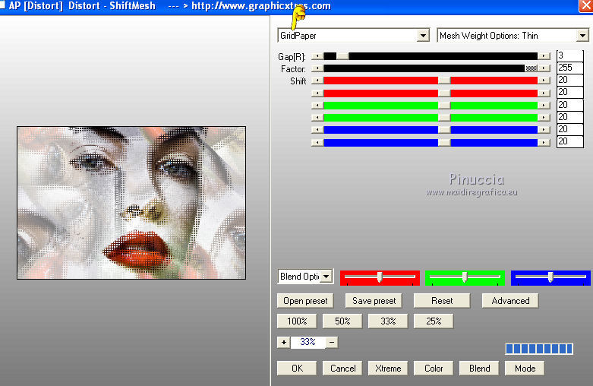Click left arrow of the second red slider
This screenshot has width=593, height=386.
tap(317, 93)
